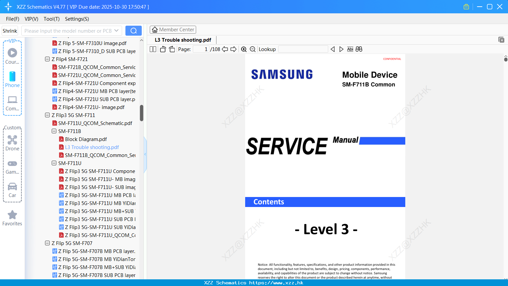Open SM-F711U_QCOM_Schematic.pdf
Viewport: 508px width, 286px height.
[x=95, y=123]
